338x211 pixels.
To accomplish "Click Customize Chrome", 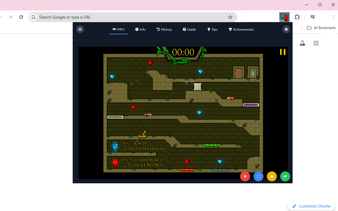I will (311, 206).
